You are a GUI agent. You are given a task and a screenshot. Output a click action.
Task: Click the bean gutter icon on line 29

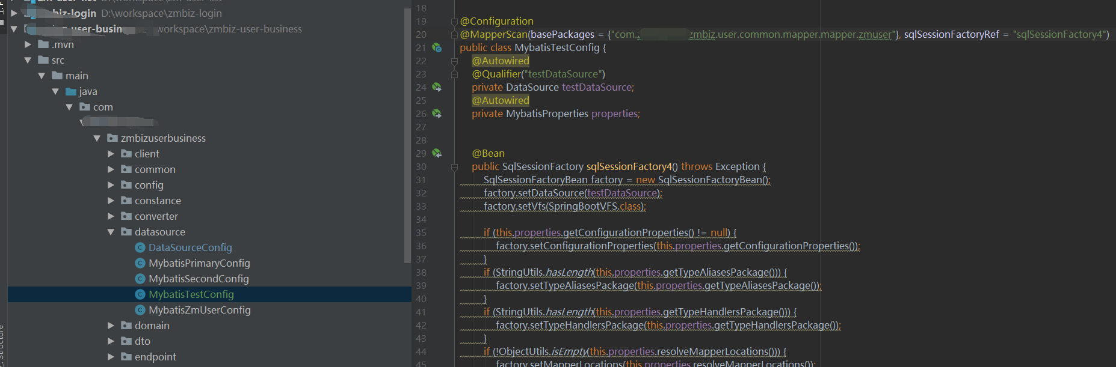(x=437, y=153)
